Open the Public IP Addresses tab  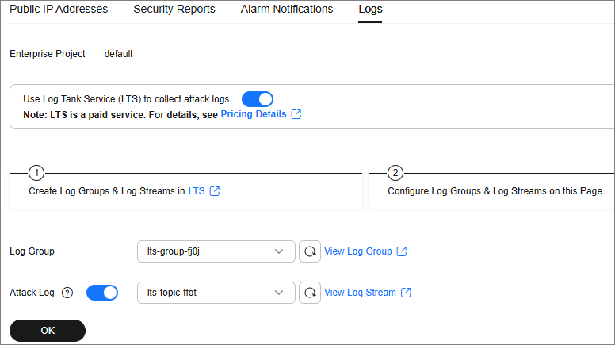pos(59,9)
